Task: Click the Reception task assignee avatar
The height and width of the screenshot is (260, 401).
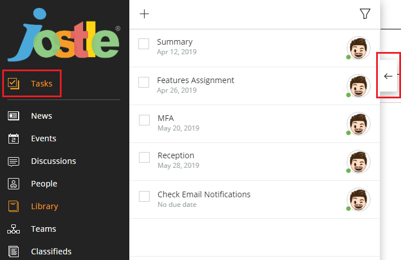Action: pos(359,162)
